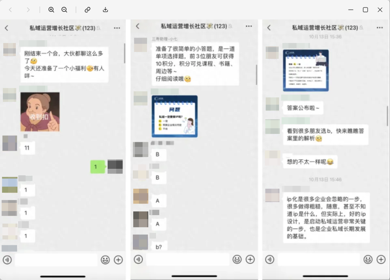
Task: Open the 问题 quiz image in middle chat
Action: (x=175, y=116)
